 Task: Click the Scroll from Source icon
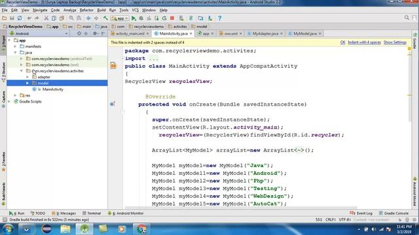click(x=79, y=33)
